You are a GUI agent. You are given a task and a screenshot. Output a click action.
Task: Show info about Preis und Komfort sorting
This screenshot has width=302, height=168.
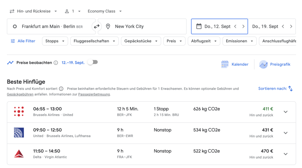(x=61, y=89)
